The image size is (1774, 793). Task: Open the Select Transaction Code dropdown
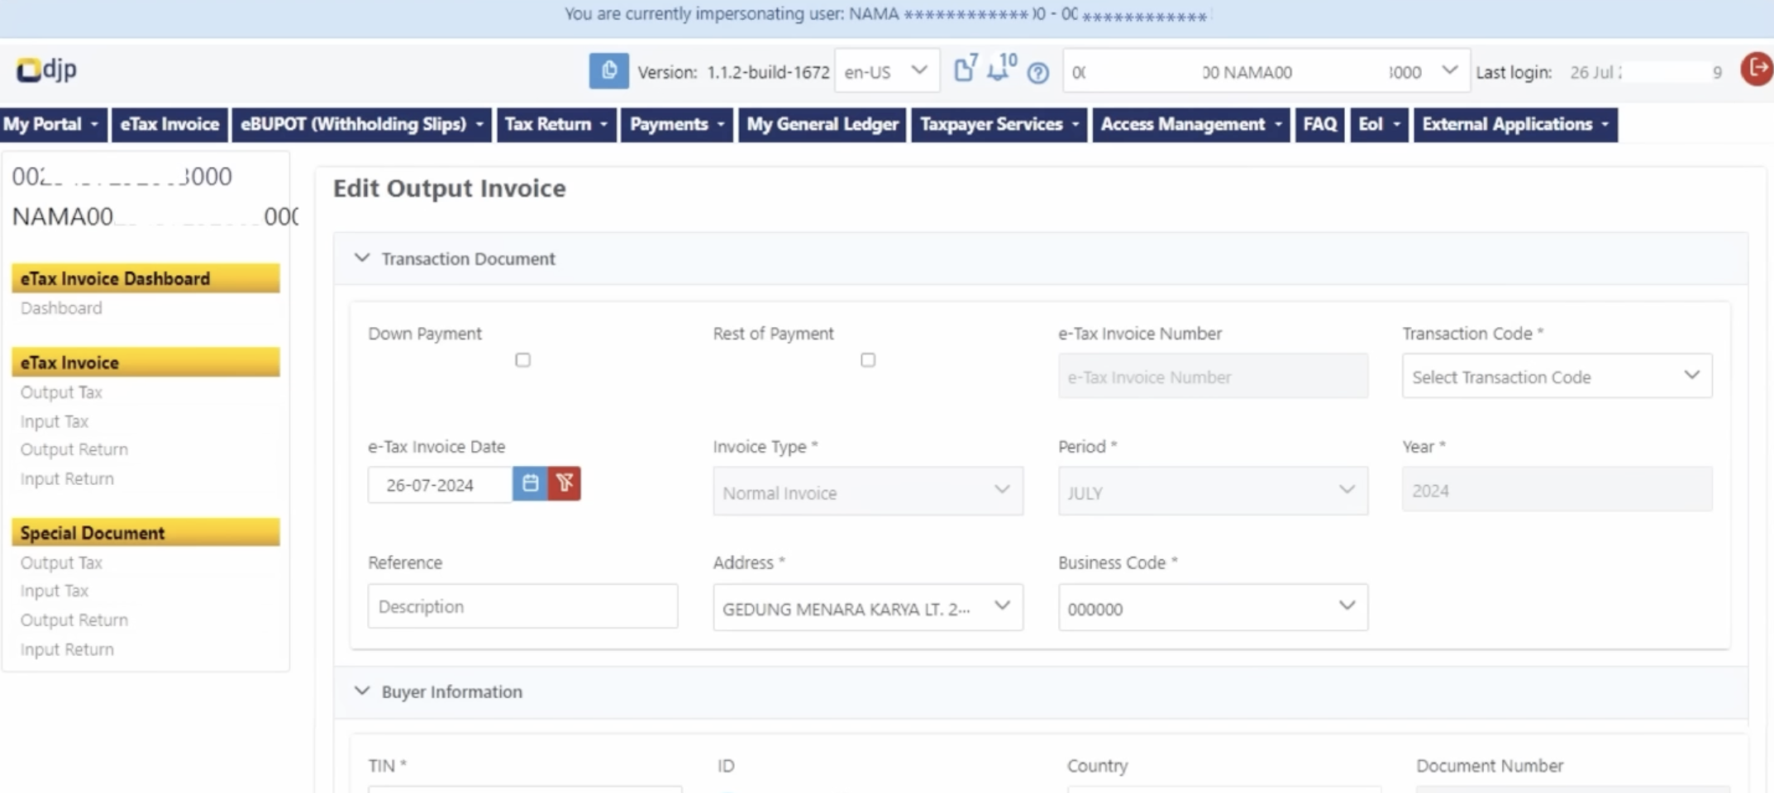coord(1556,377)
